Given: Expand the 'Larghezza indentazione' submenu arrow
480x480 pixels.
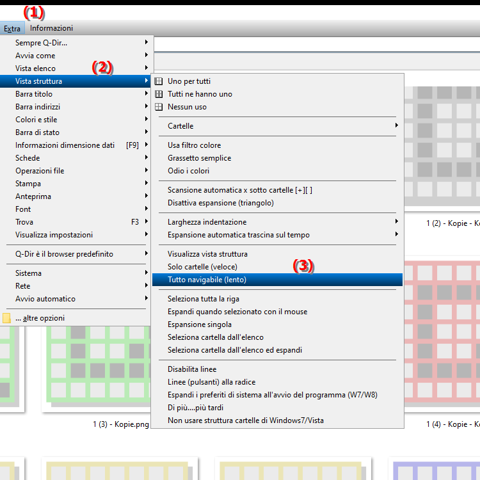Looking at the screenshot, I should click(x=396, y=221).
